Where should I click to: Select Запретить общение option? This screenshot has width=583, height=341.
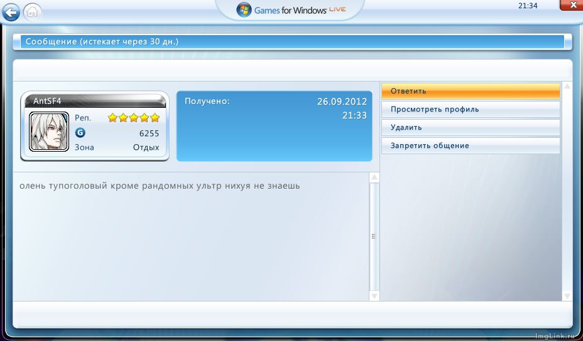471,145
